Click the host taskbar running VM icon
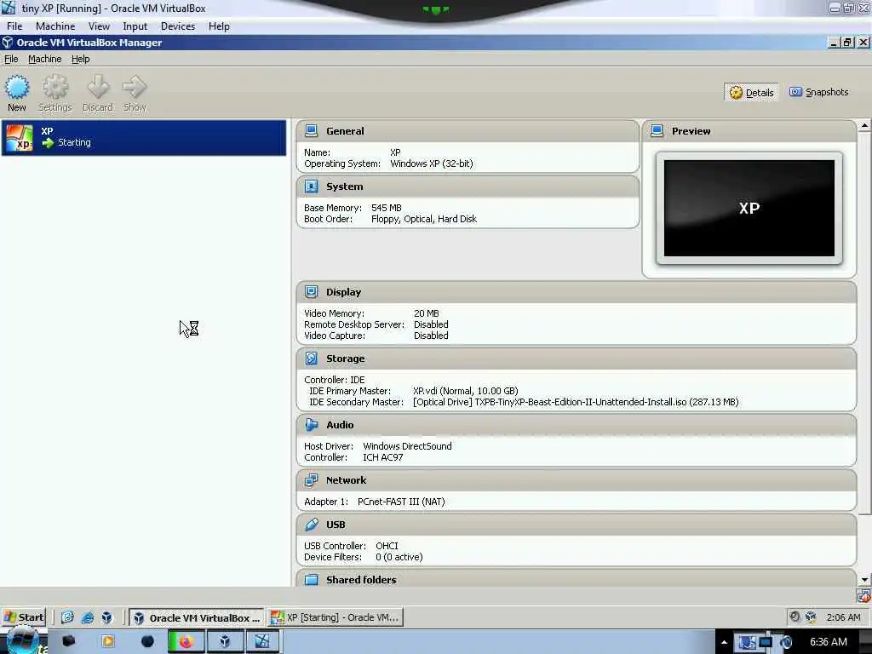This screenshot has height=654, width=872. coord(262,642)
